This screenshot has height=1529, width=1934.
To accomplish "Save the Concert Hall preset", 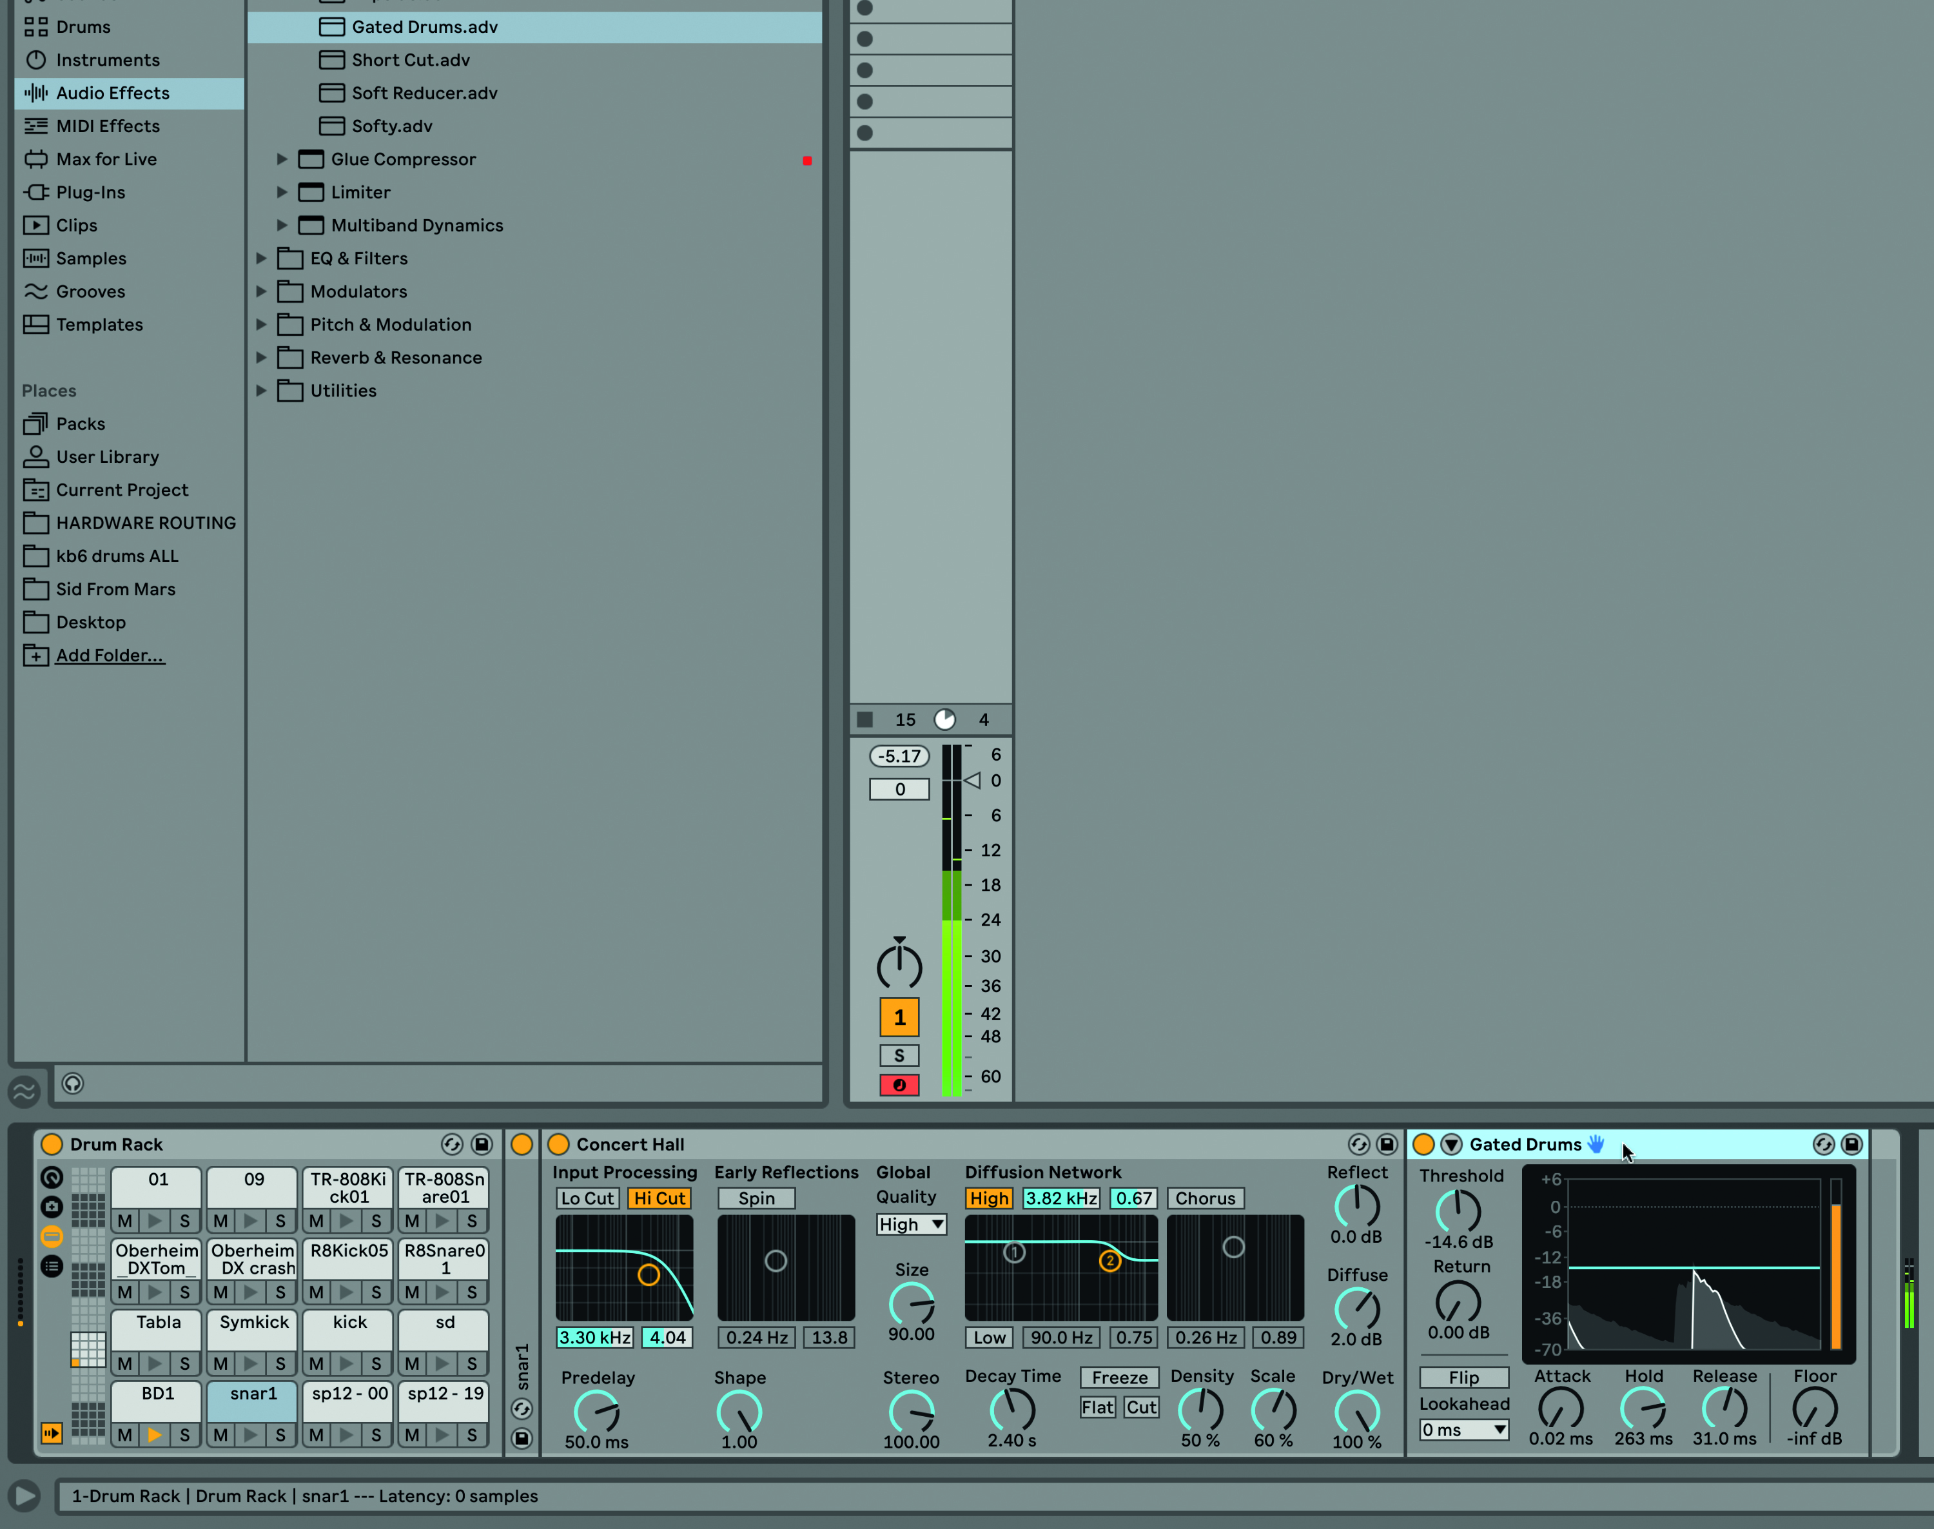I will pos(1387,1144).
